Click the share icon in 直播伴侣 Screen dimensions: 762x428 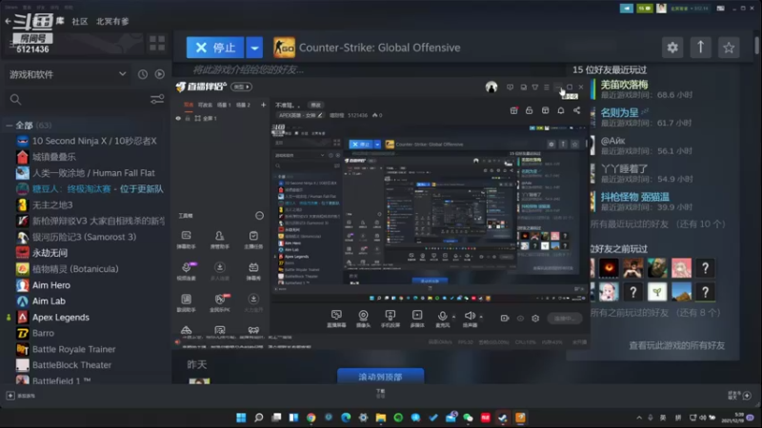coord(577,110)
